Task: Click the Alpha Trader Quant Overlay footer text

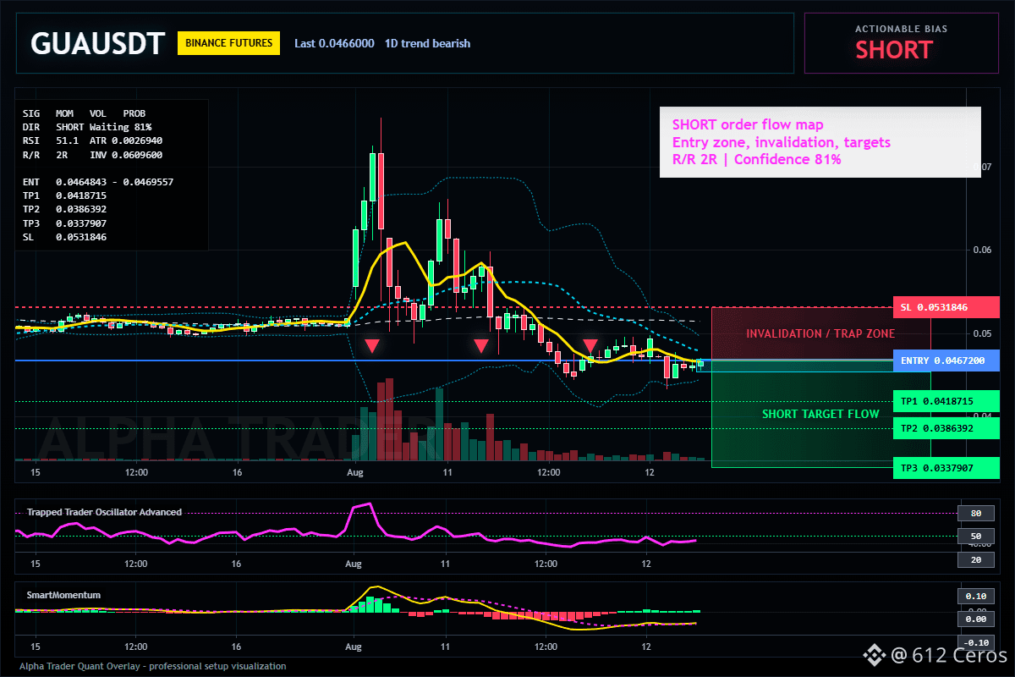Action: (x=152, y=666)
